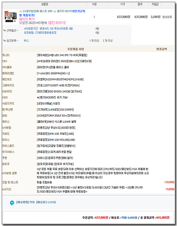Click the [배송방법] 택배 delivery method text
177x226 pixels.
click(x=25, y=202)
